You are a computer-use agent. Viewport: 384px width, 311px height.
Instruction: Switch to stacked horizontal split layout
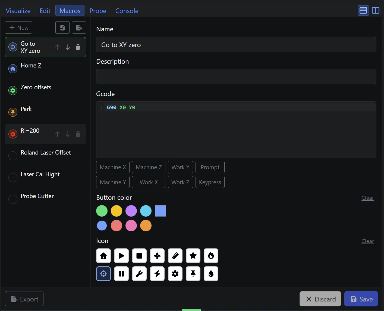363,10
